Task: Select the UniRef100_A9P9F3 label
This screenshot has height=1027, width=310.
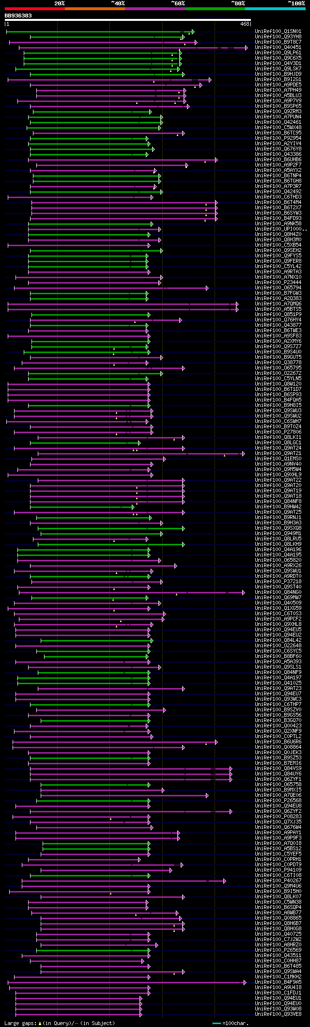Action: [x=278, y=838]
